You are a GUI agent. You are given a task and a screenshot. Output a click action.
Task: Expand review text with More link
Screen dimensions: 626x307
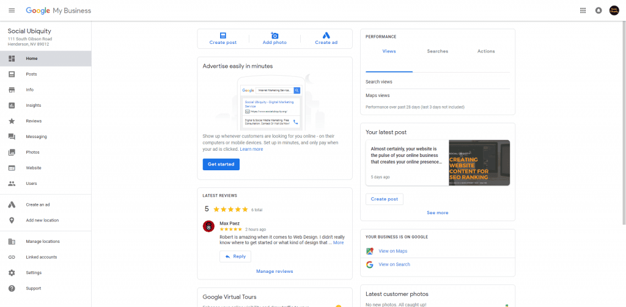[x=338, y=242]
